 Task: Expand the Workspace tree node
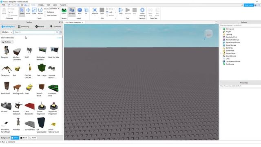pos(221,29)
